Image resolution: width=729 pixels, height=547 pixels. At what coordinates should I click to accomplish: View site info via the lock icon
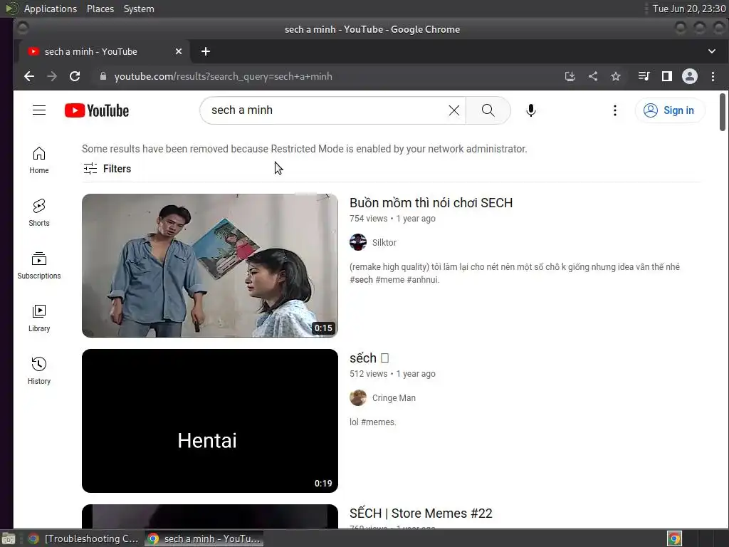click(x=103, y=76)
